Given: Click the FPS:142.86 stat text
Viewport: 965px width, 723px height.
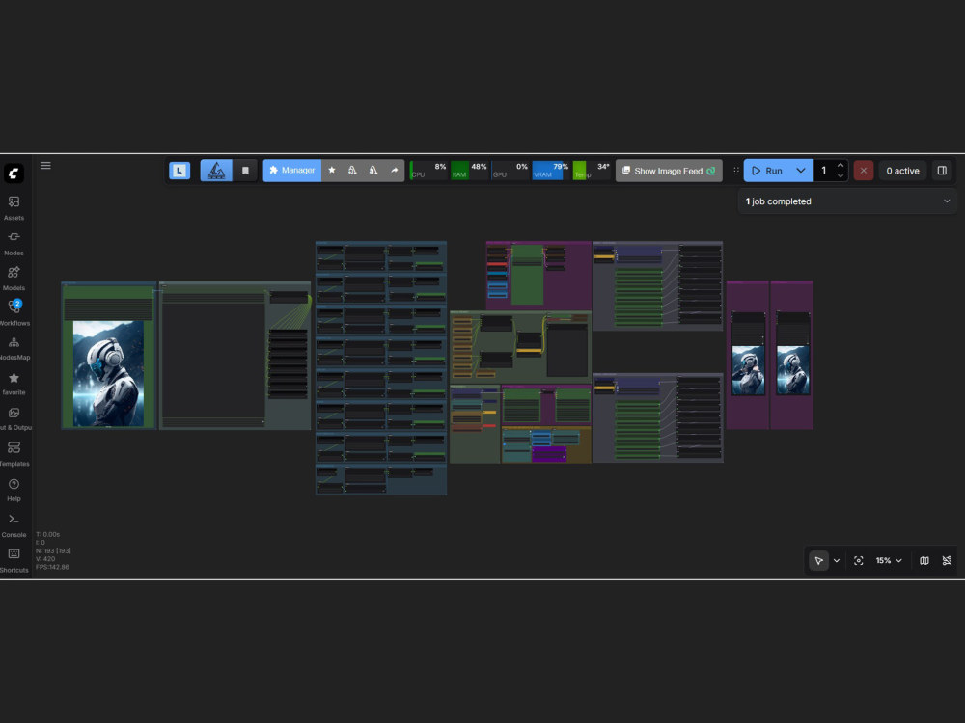Looking at the screenshot, I should [52, 567].
